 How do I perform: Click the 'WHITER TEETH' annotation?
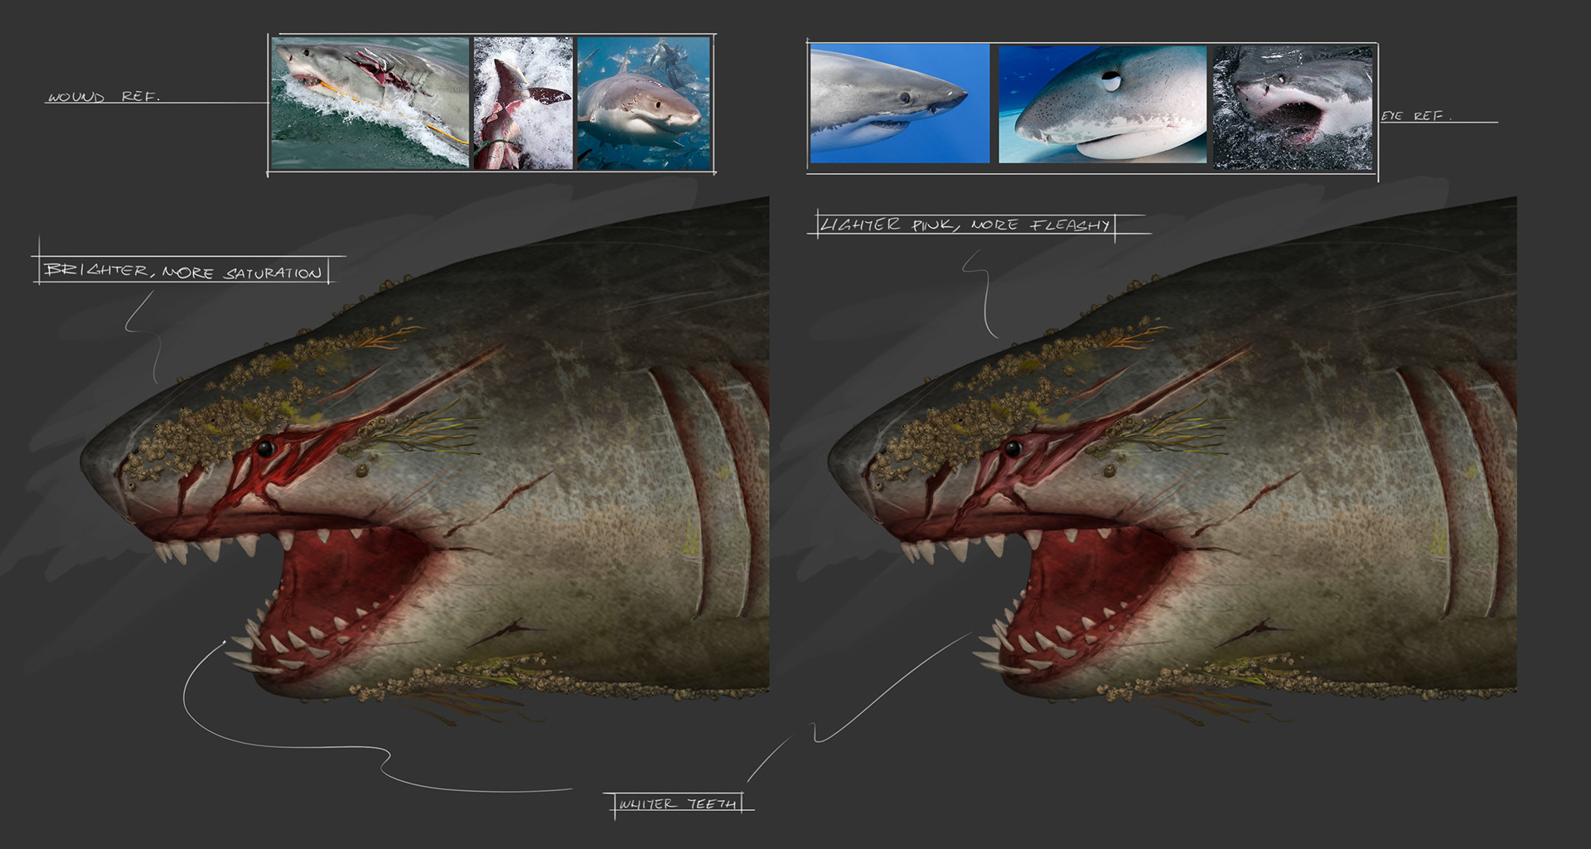point(678,803)
